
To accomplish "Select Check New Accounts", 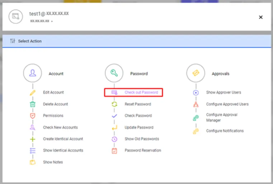I will [x=60, y=127].
